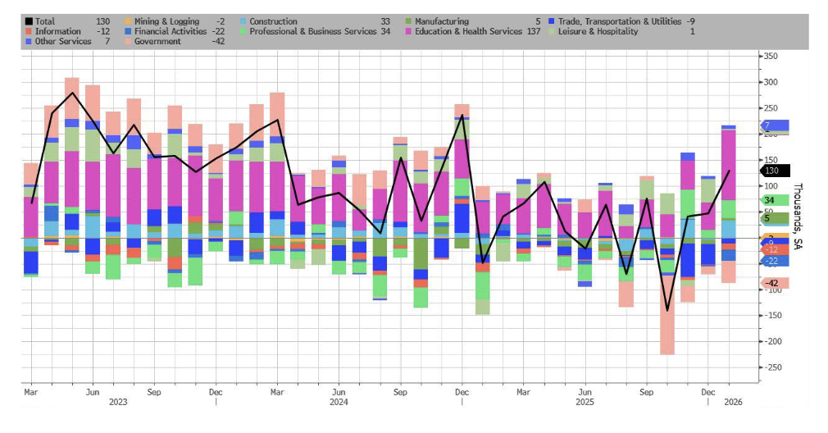Select the Leisure & Hospitality legend label
This screenshot has height=433, width=828.
tap(598, 32)
